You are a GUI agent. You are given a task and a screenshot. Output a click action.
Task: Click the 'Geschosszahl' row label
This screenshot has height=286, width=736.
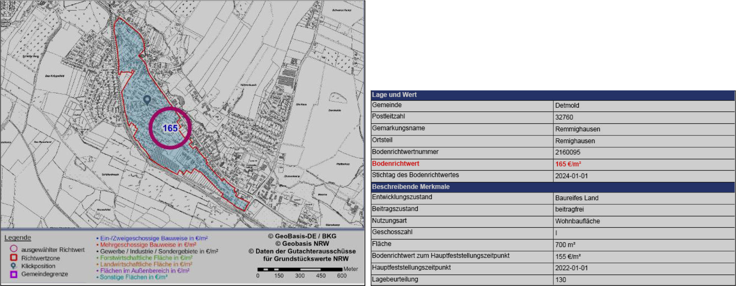pyautogui.click(x=392, y=232)
